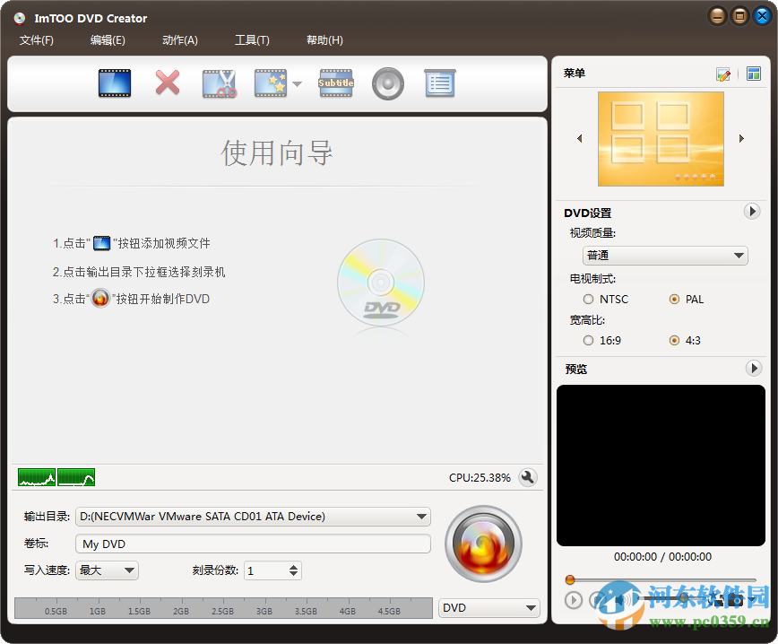Select the 4:3 aspect ratio

coord(673,340)
